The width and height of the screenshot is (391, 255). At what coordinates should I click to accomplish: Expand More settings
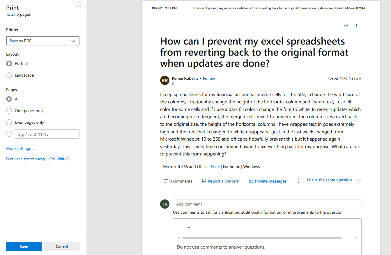tap(21, 148)
